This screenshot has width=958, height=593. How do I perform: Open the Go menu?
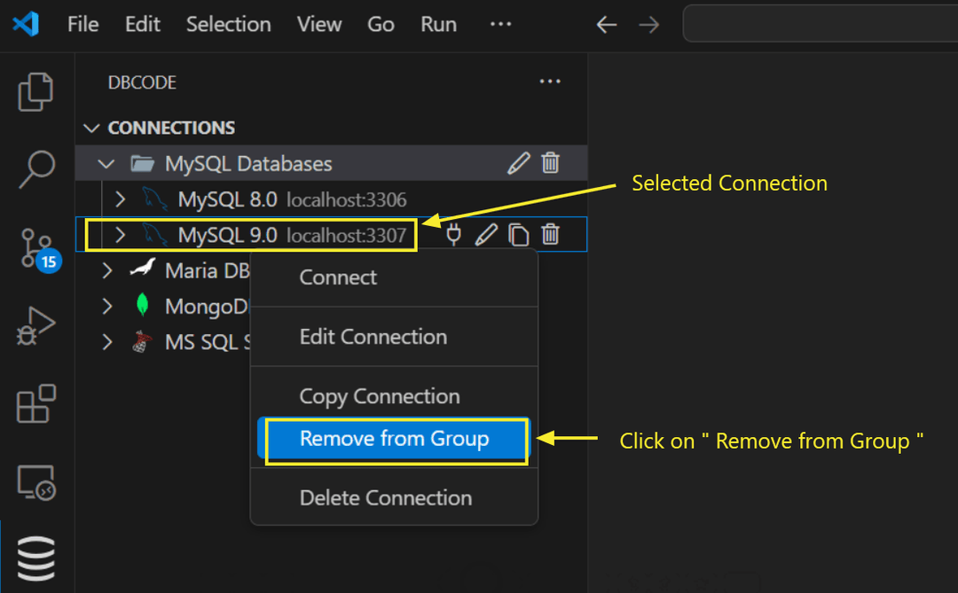pyautogui.click(x=380, y=24)
